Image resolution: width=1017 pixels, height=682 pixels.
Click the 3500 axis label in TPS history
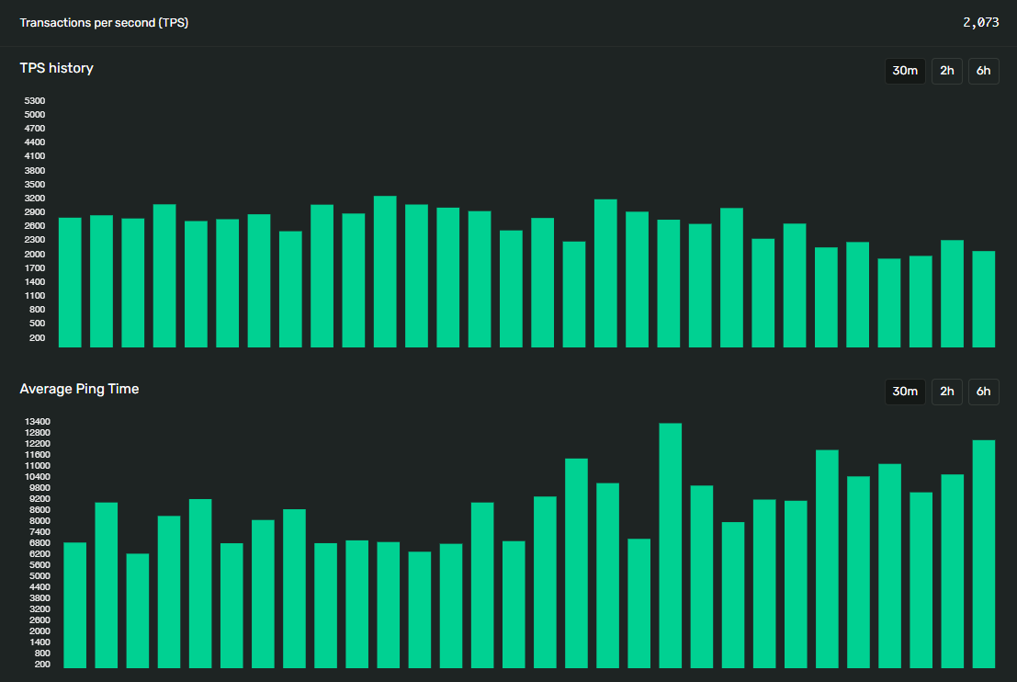pyautogui.click(x=35, y=185)
